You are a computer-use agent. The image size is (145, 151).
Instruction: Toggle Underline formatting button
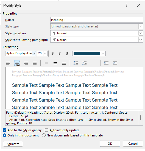[x=67, y=54]
